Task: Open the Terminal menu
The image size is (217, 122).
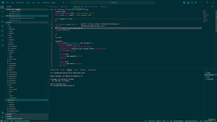Action: click(x=46, y=2)
